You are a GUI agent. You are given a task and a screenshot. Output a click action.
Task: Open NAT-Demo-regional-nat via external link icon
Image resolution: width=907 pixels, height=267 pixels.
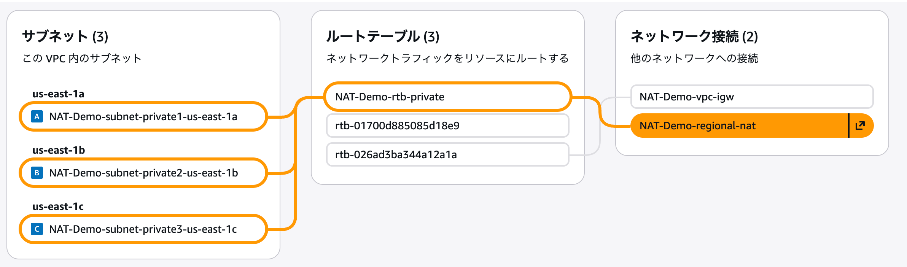860,126
